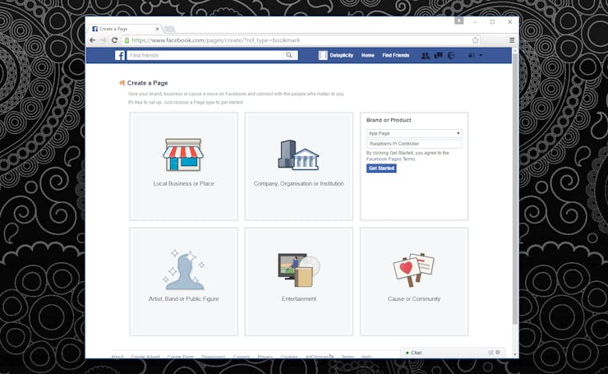The image size is (608, 374).
Task: Click the Find friends search field
Action: point(205,55)
